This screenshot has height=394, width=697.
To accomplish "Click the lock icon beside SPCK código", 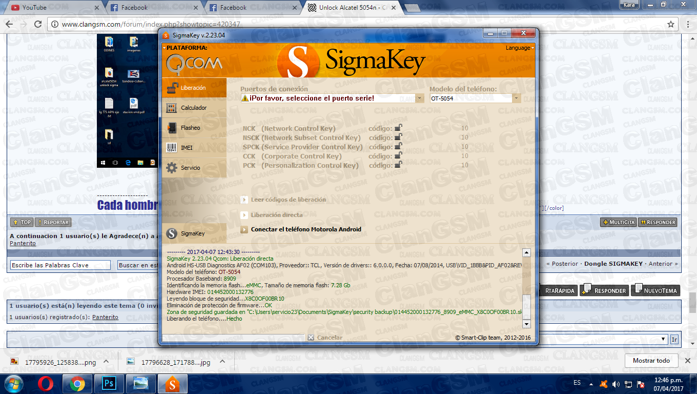I will pyautogui.click(x=398, y=147).
